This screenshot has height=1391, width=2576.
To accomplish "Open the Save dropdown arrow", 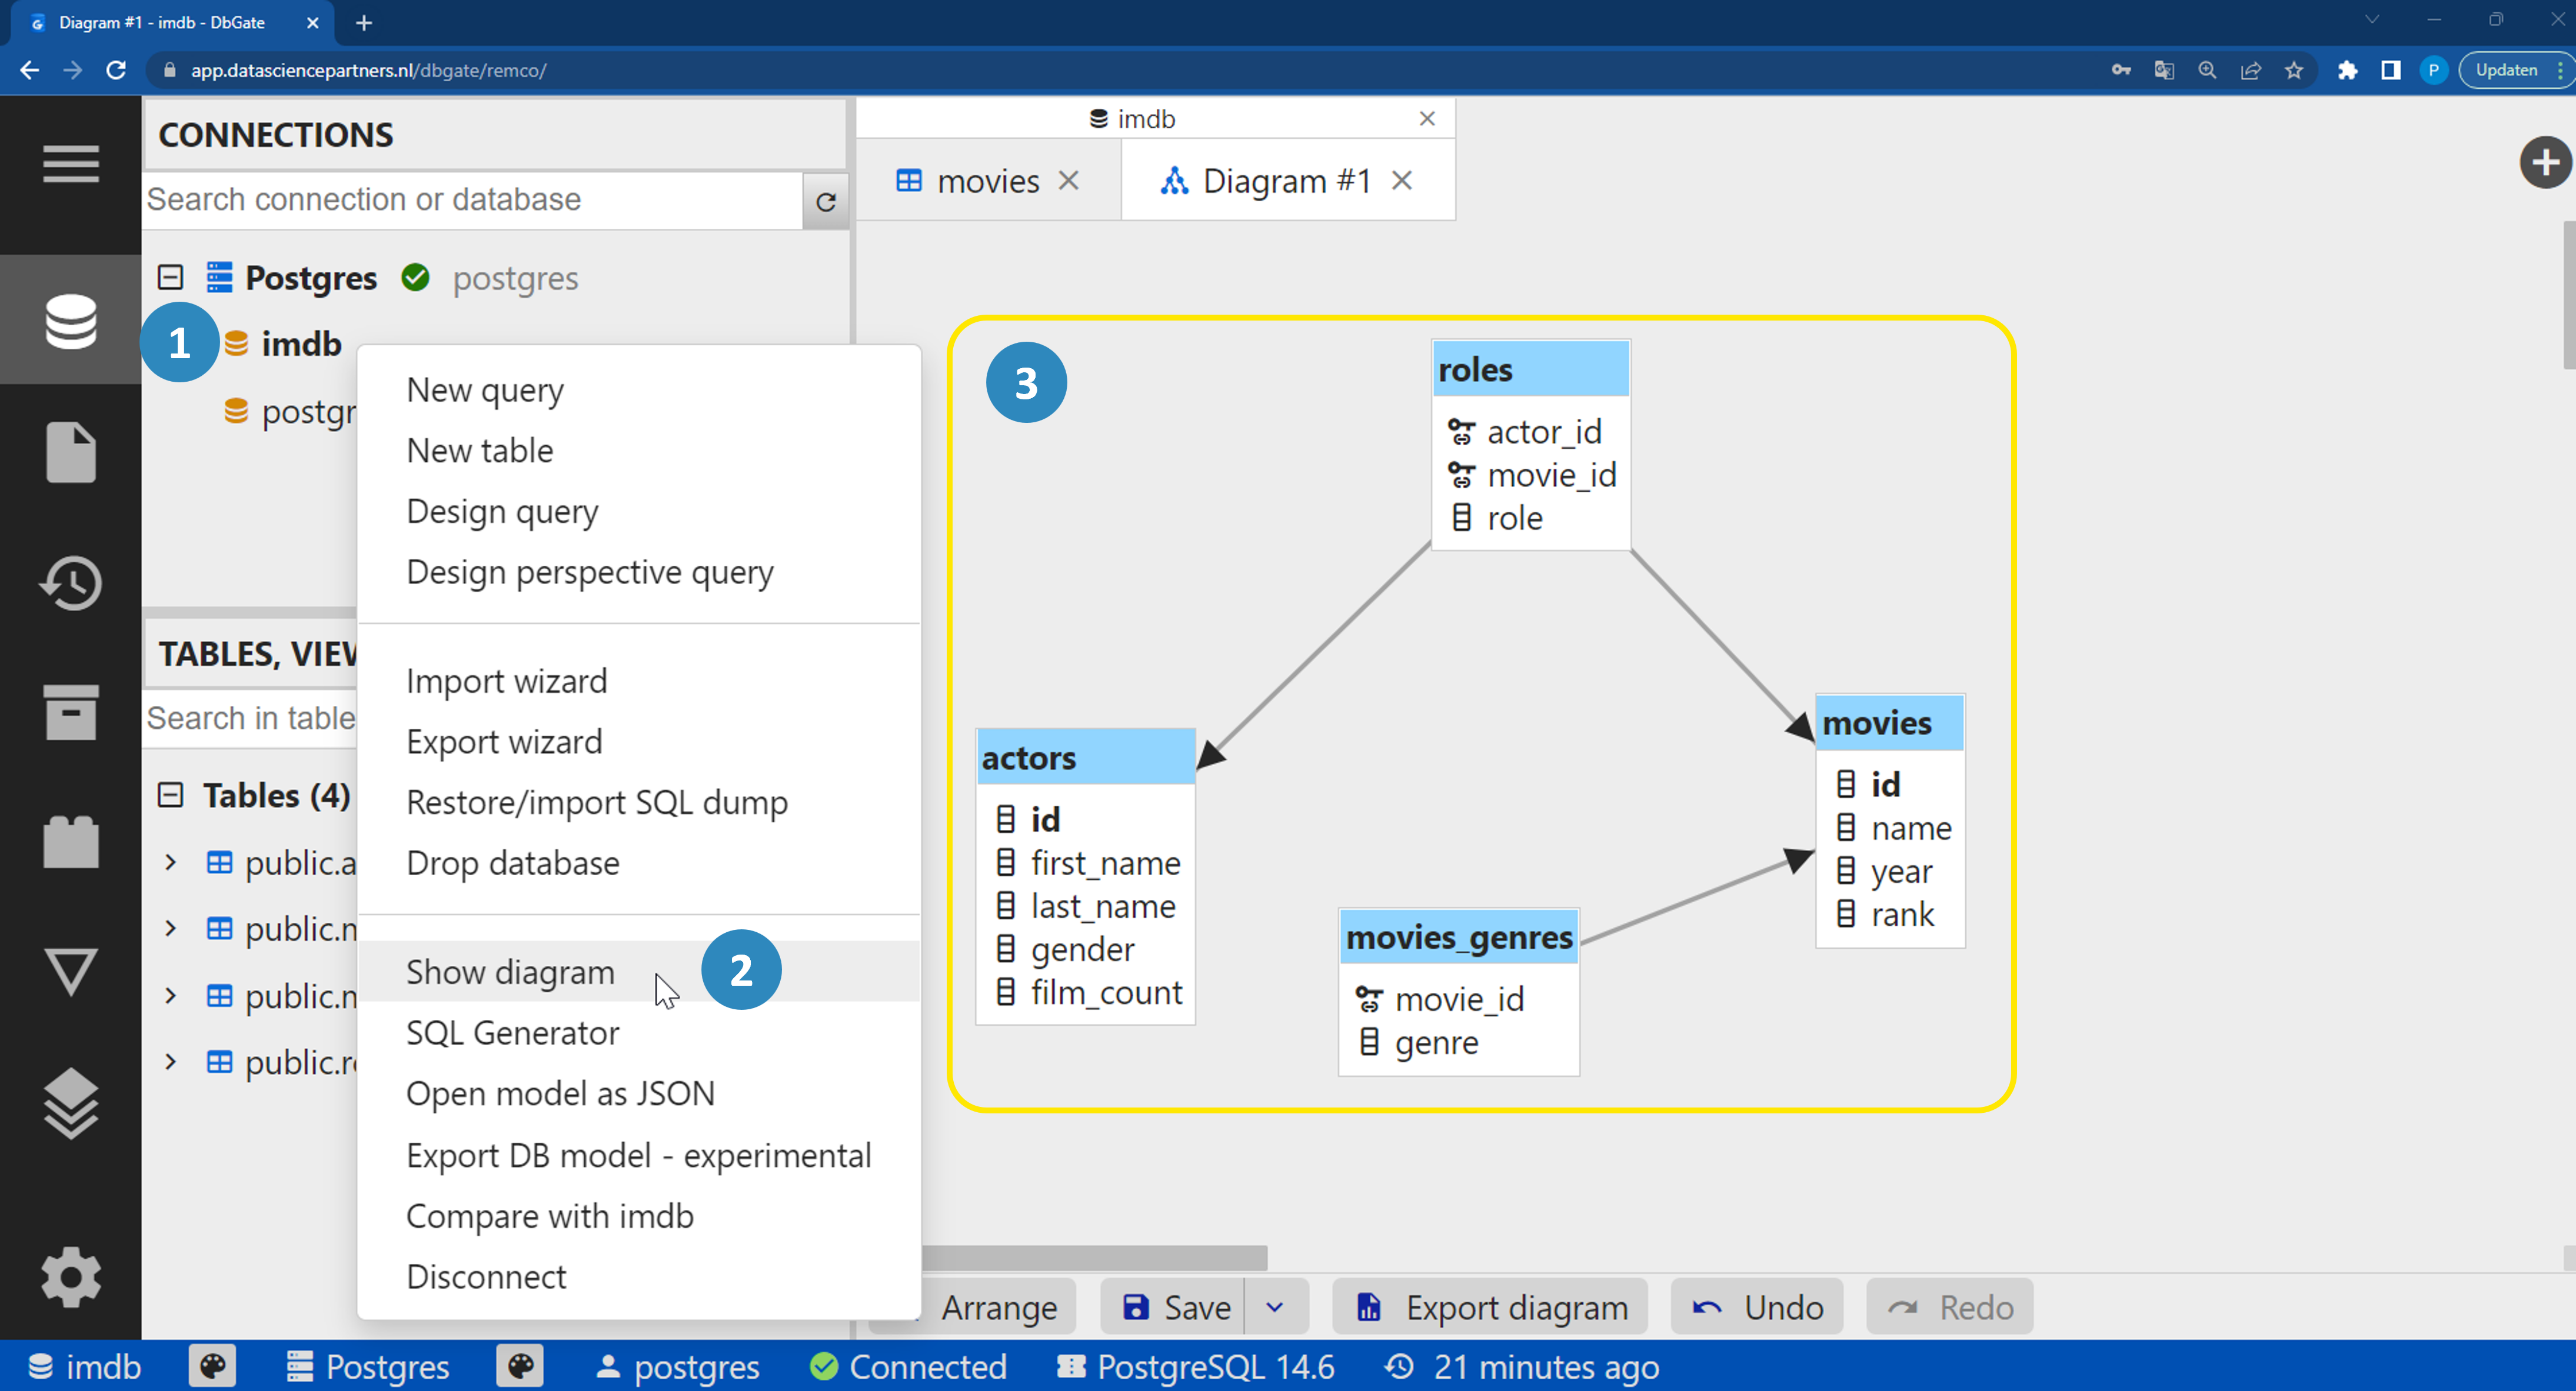I will pos(1275,1307).
